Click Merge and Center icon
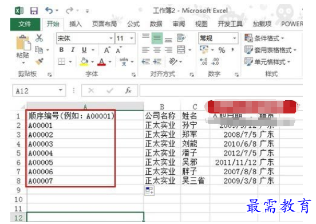 click(181, 50)
